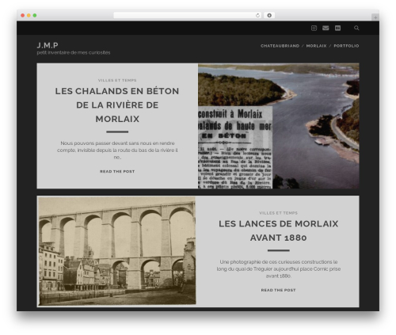Maximize the window with green button

35,15
